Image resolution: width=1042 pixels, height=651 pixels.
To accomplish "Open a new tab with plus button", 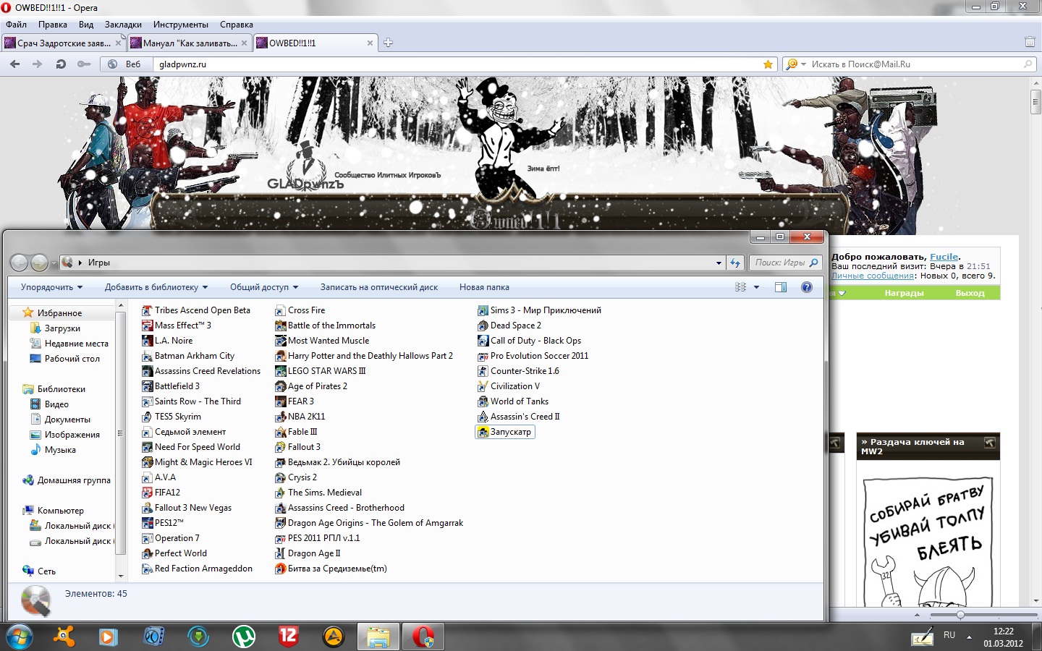I will [x=388, y=43].
